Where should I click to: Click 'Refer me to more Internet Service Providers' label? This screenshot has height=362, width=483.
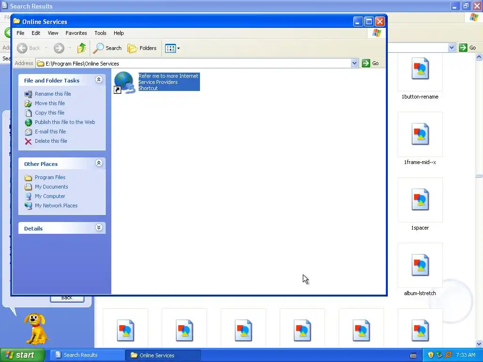(168, 79)
